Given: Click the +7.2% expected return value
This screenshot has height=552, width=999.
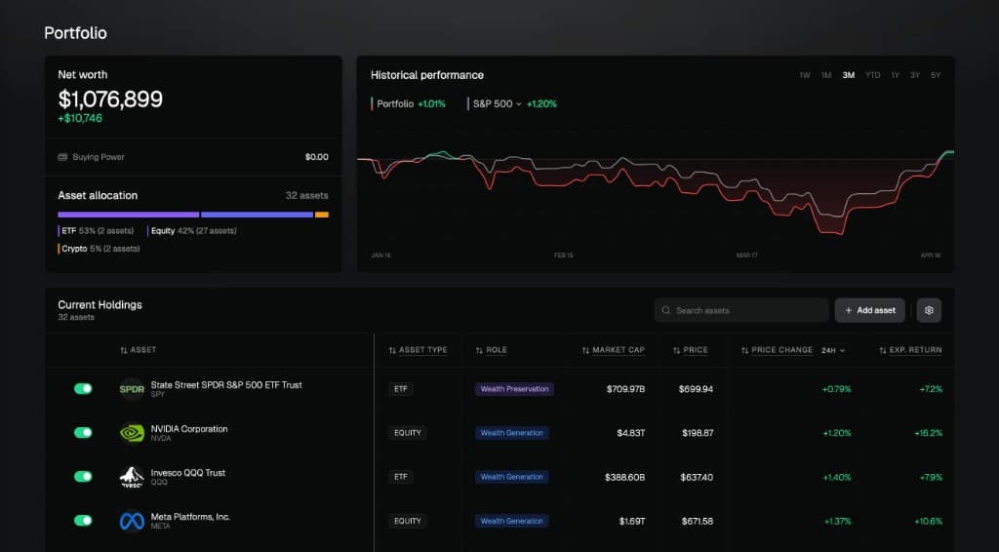Looking at the screenshot, I should pos(931,389).
